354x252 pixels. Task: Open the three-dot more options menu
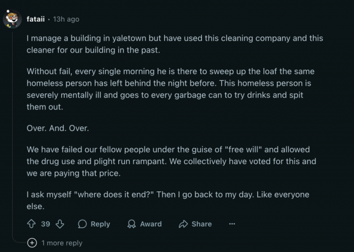point(232,224)
